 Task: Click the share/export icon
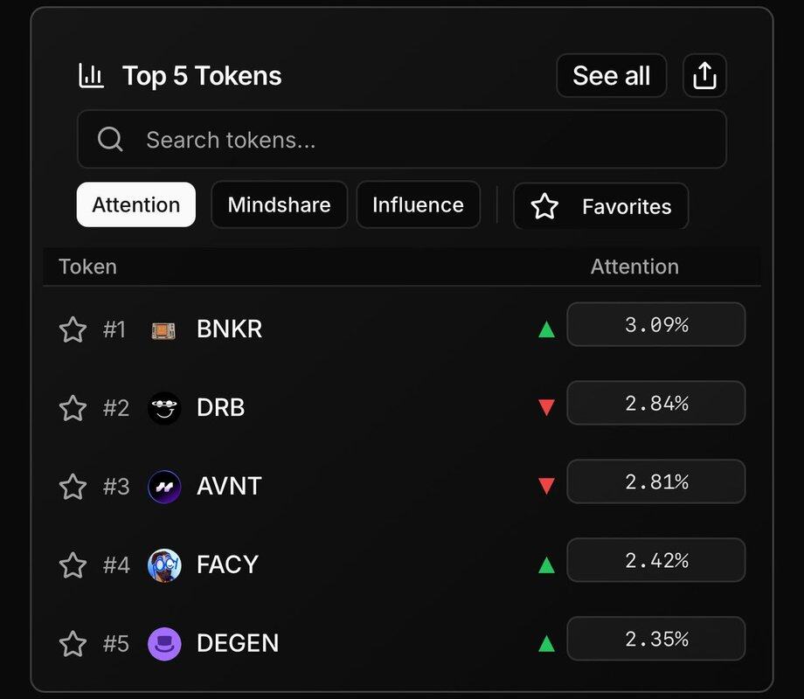point(704,76)
